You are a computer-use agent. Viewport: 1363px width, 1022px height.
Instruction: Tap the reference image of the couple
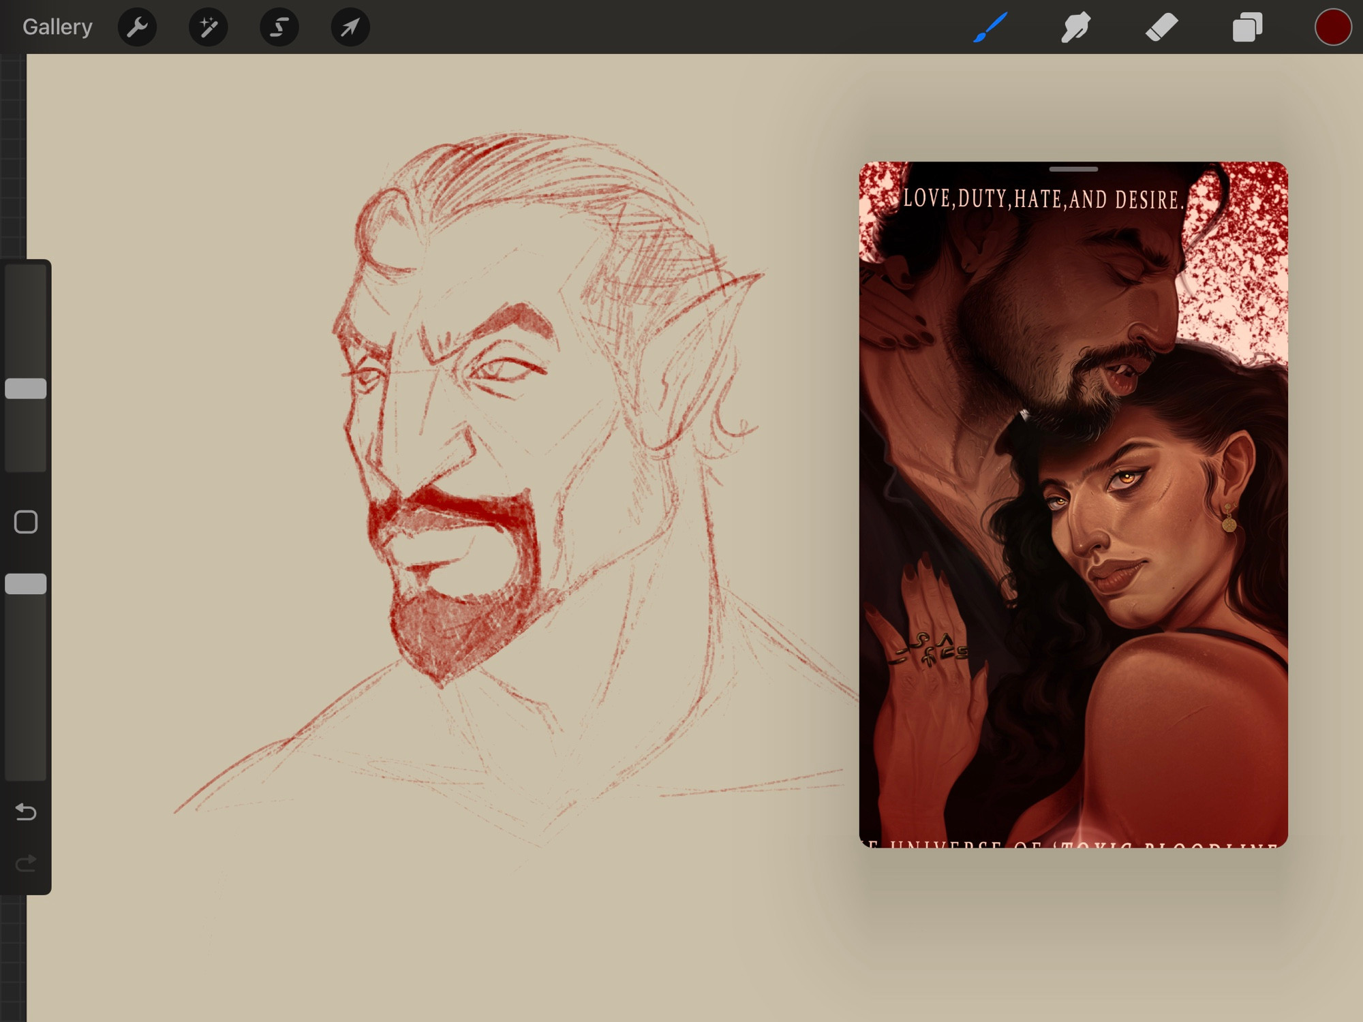1073,505
